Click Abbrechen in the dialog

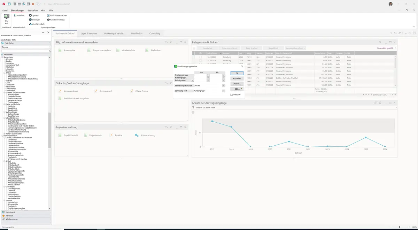point(237,78)
